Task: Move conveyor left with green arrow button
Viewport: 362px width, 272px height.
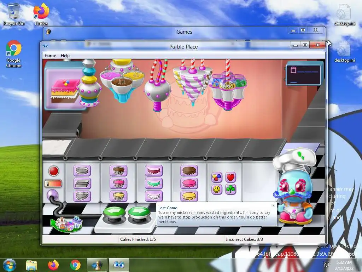Action: [115, 213]
